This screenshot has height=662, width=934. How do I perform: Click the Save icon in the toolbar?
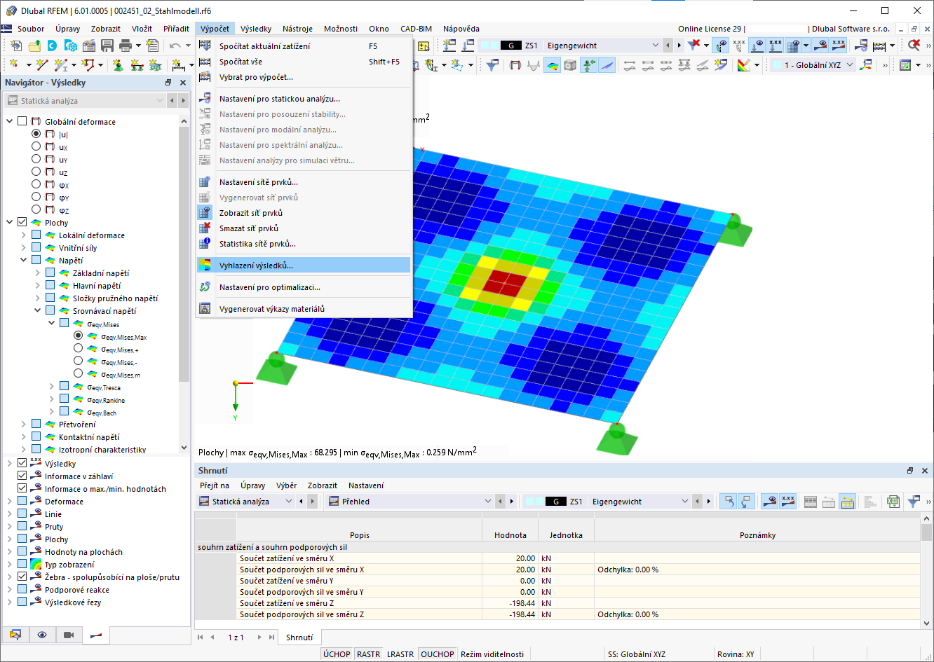(x=107, y=45)
